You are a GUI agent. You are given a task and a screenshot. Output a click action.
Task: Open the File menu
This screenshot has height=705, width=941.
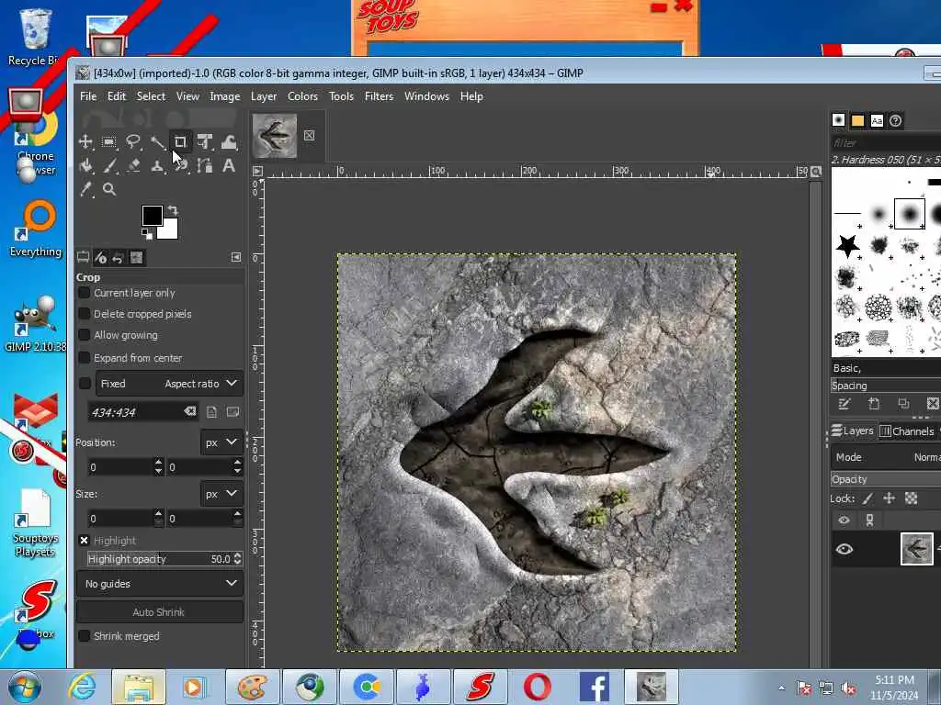[88, 95]
